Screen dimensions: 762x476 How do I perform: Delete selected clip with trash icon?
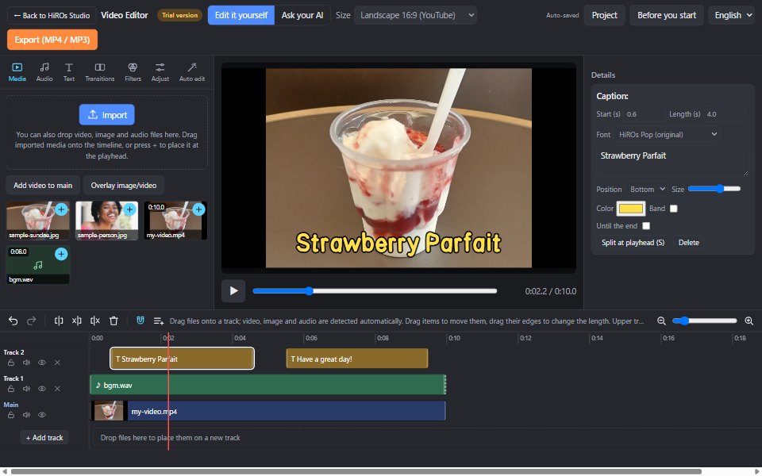point(114,321)
